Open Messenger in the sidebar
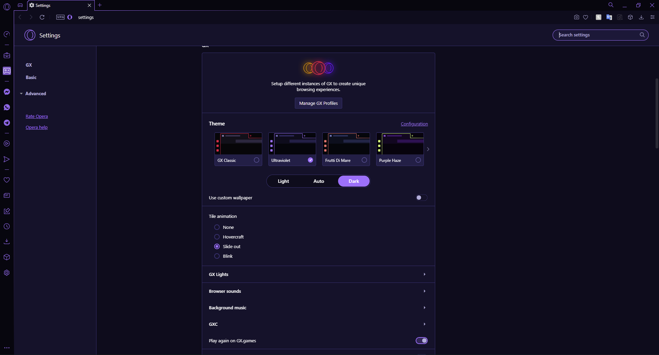Viewport: 659px width, 355px height. [x=7, y=92]
